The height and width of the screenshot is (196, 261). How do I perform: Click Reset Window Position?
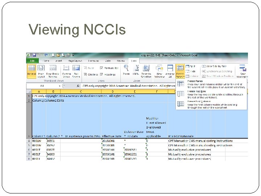pos(217,76)
